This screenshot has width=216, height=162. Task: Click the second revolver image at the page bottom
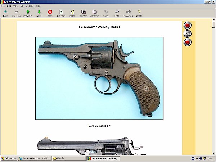[91, 146]
